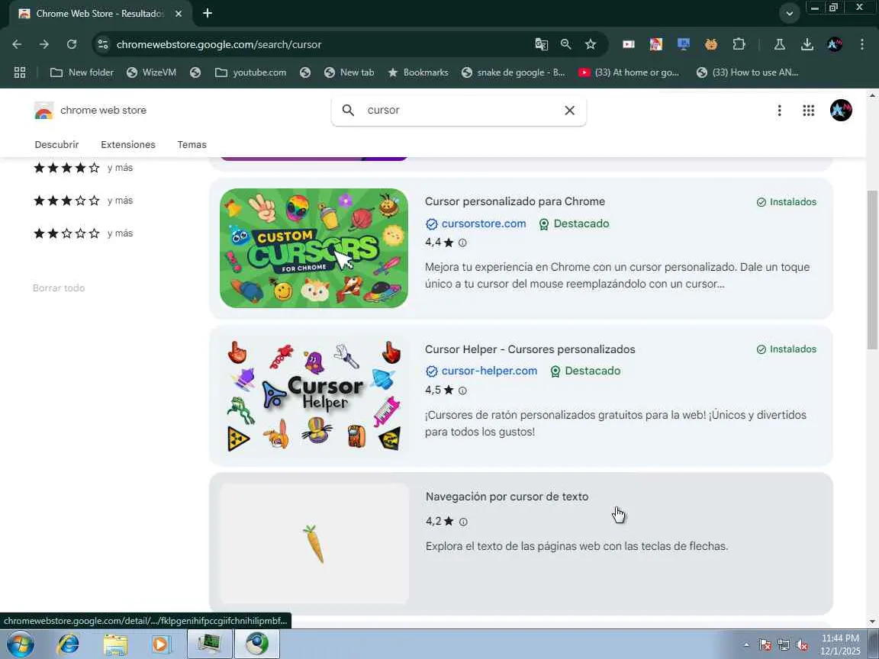Open the snake de google bookmark
The image size is (879, 659).
click(x=513, y=72)
